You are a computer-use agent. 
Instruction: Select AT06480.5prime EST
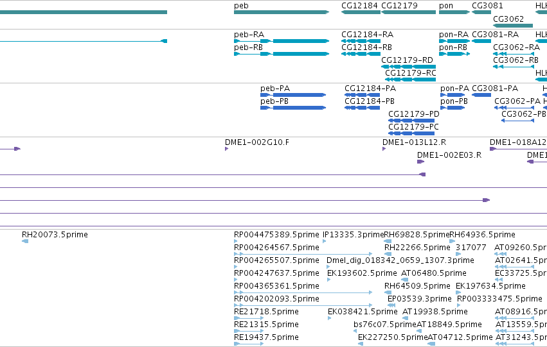coord(405,280)
